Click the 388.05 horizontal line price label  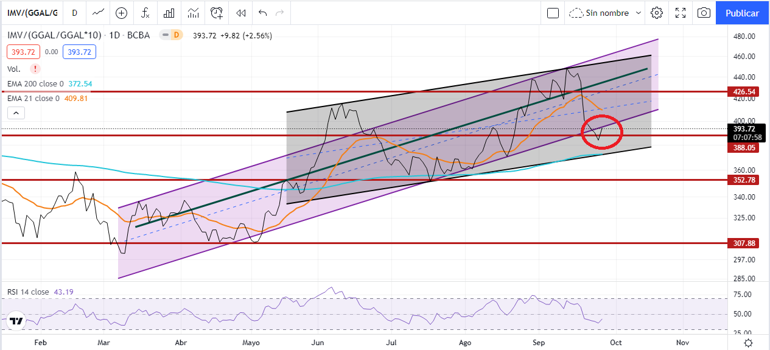(743, 147)
